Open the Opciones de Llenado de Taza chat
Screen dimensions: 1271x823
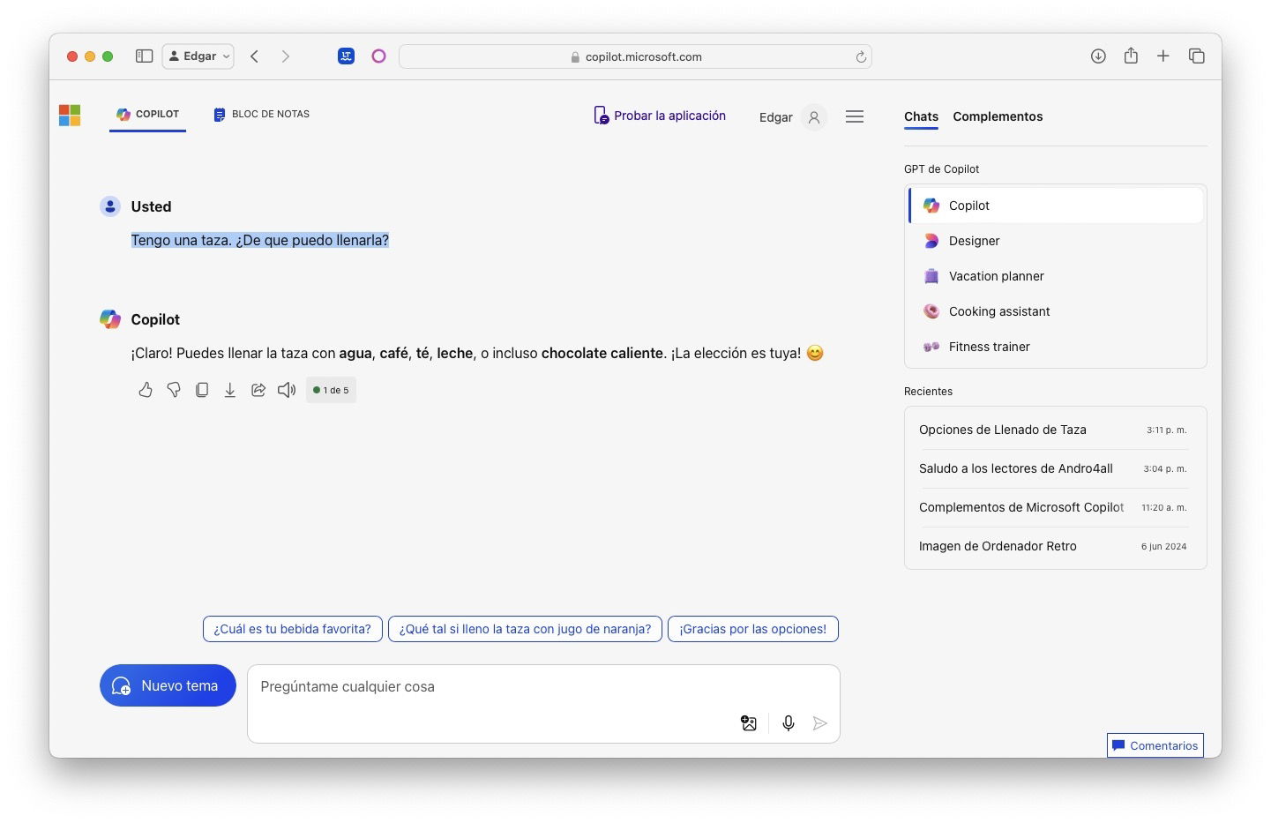coord(1054,430)
